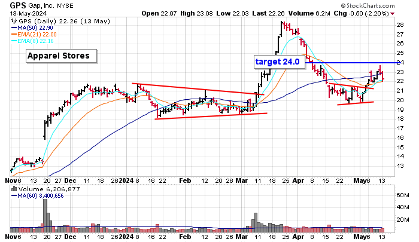This screenshot has width=419, height=242.
Task: Click the blue MA(60) volume legend marker
Action: click(x=14, y=196)
